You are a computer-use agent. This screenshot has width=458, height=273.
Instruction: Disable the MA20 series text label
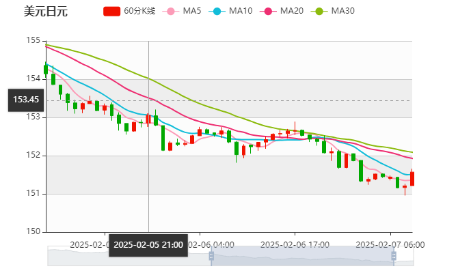(x=291, y=11)
